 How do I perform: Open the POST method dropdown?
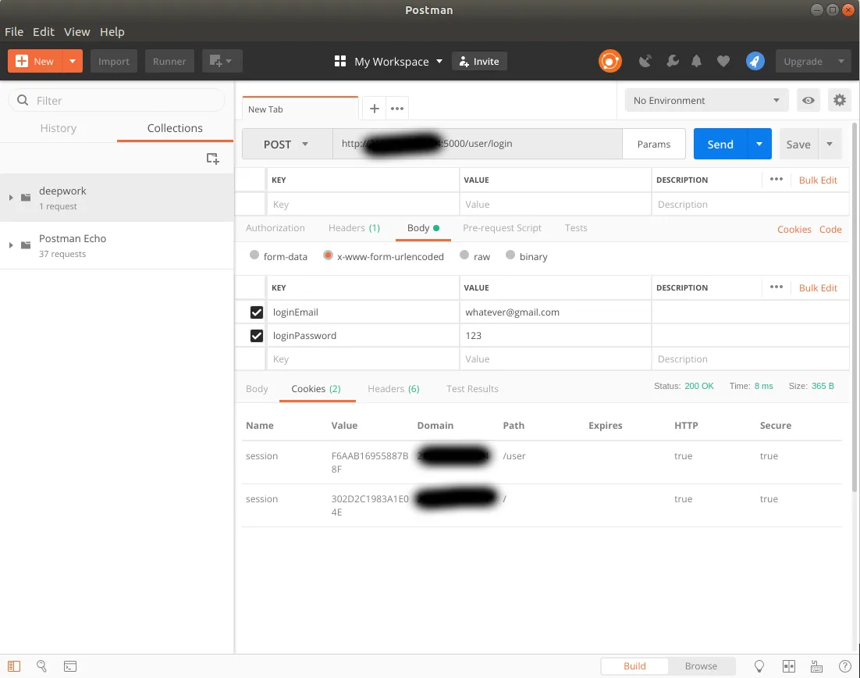(x=287, y=144)
